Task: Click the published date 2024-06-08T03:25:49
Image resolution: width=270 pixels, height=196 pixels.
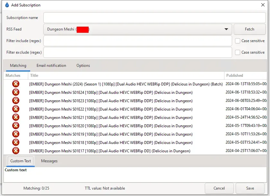Action: click(246, 101)
